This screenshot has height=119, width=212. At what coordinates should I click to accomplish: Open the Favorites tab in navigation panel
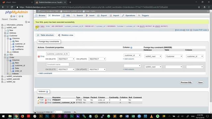point(13,19)
